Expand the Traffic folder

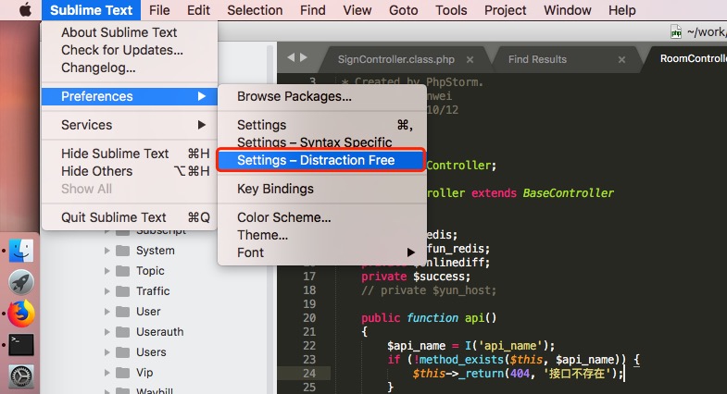click(x=107, y=291)
